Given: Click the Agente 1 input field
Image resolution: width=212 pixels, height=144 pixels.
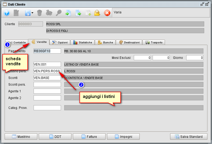Looking at the screenshot, I should pos(47,91).
